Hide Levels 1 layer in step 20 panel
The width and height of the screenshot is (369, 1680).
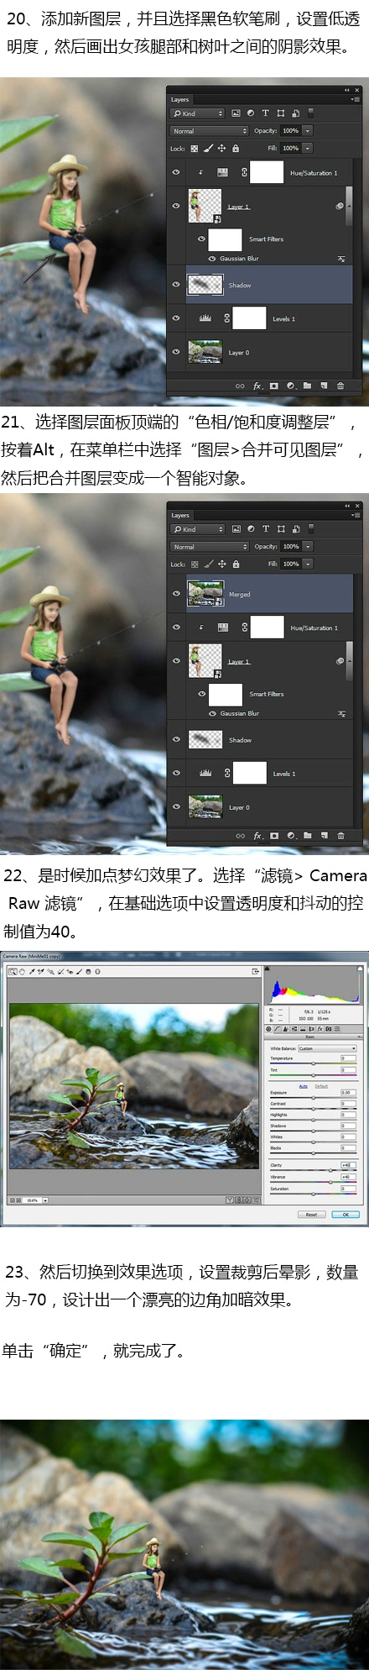tap(176, 318)
